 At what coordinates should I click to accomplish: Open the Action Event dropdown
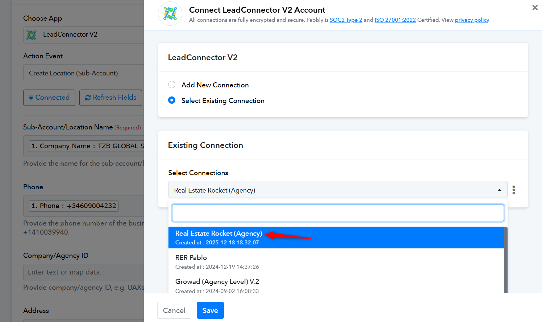83,73
